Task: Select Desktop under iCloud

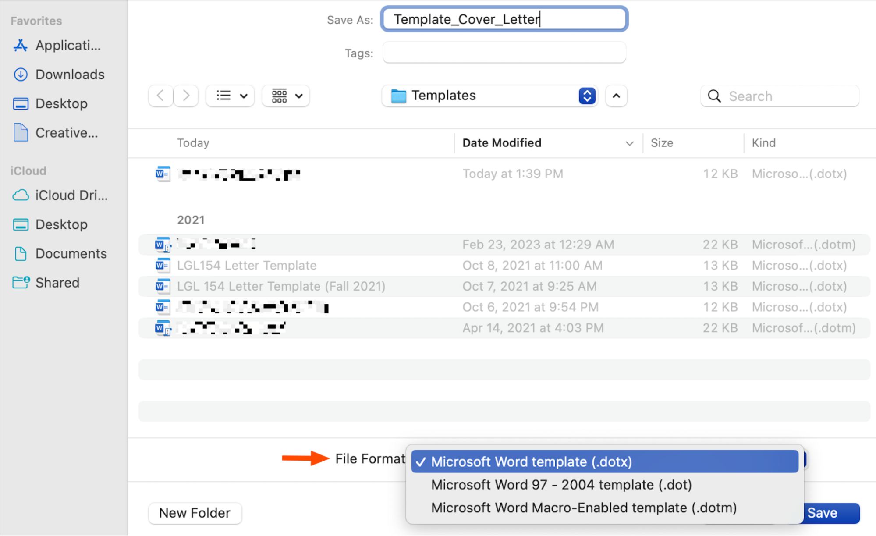Action: click(50, 224)
